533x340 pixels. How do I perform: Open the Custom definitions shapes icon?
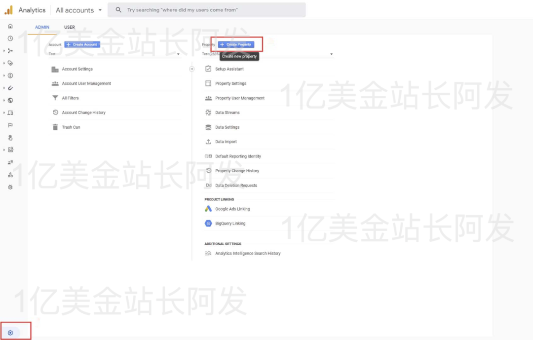pos(10,175)
